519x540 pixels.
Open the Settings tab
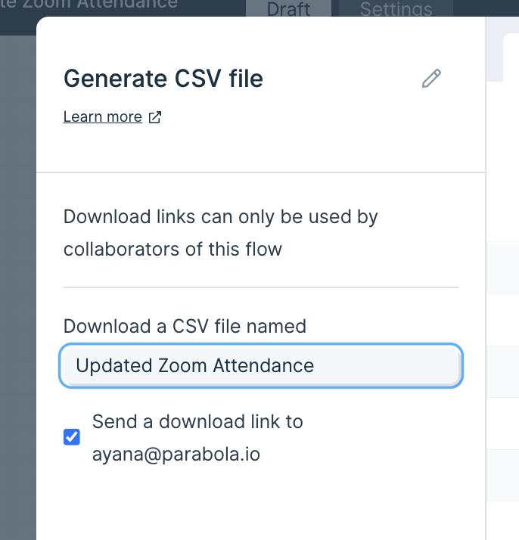coord(396,8)
